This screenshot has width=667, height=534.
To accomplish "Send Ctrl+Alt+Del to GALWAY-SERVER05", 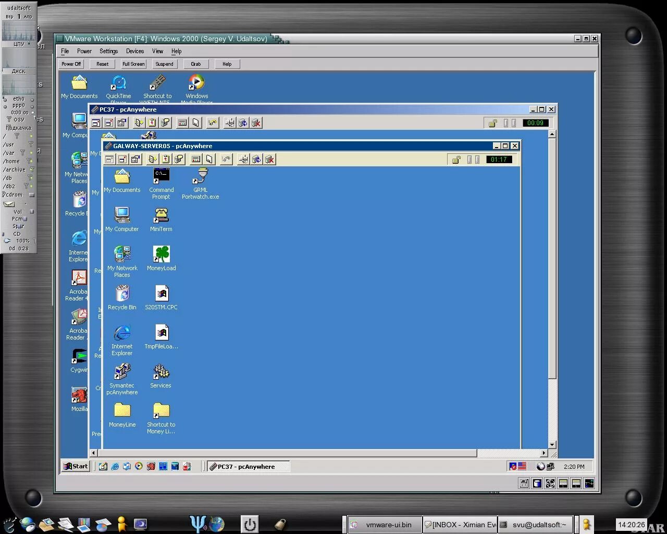I will pos(243,160).
